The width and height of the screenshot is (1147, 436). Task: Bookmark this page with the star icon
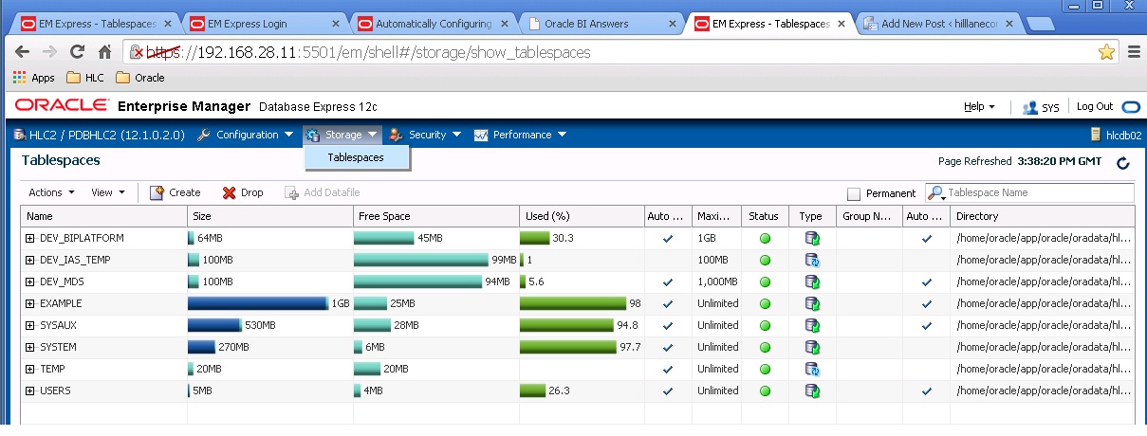1106,52
